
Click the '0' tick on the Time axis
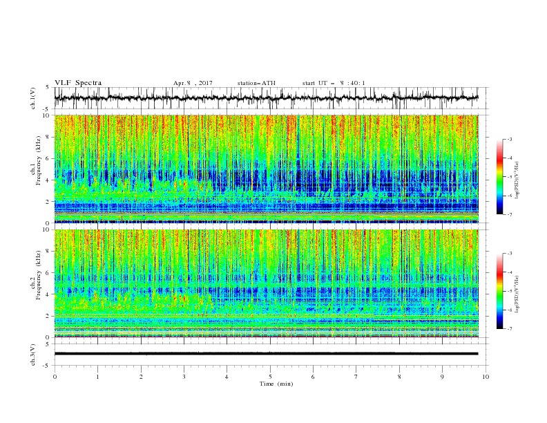coord(55,377)
